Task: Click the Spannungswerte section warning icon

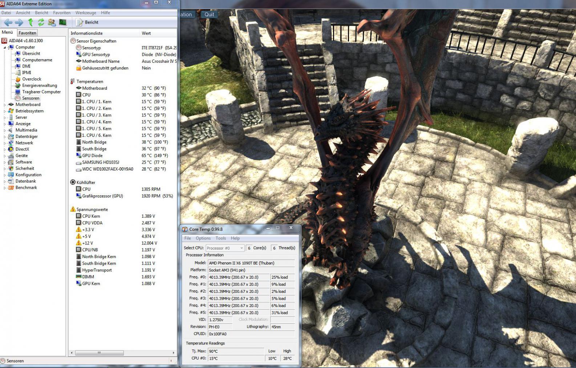Action: [x=73, y=209]
